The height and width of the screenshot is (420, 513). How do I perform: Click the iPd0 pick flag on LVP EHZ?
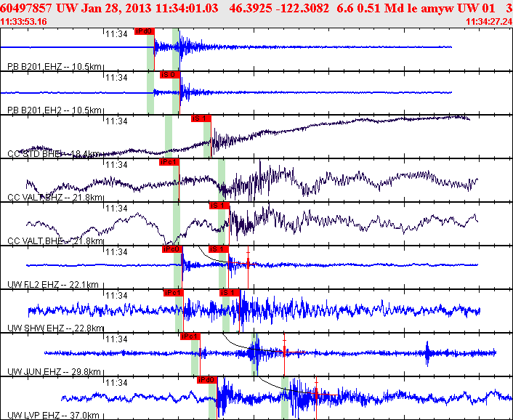point(207,380)
